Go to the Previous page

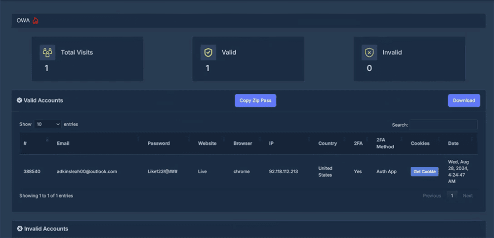point(432,196)
